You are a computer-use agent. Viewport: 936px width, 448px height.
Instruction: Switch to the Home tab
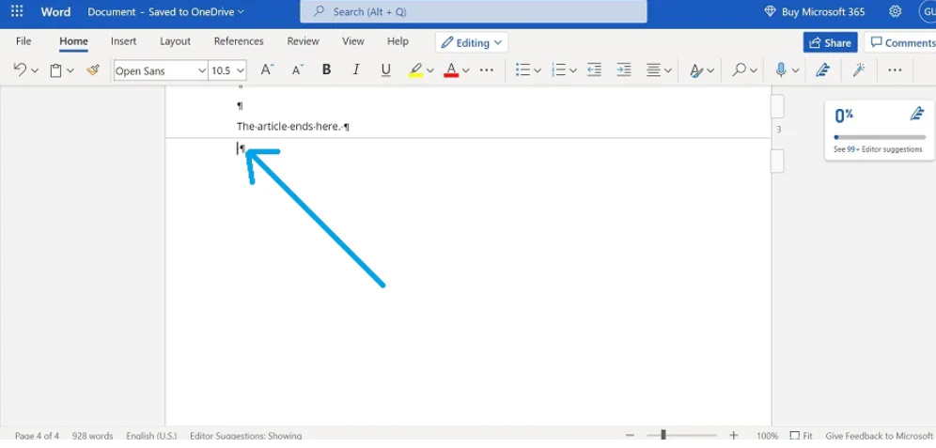[73, 41]
